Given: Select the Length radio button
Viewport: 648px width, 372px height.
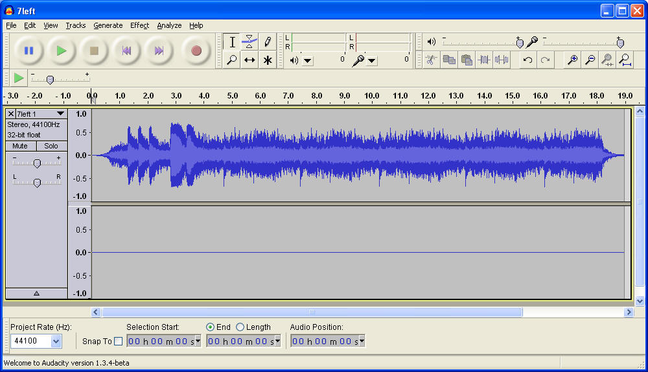Looking at the screenshot, I should pos(240,327).
